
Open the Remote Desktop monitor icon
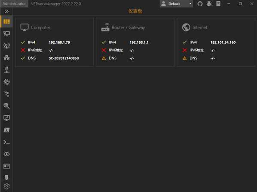(6, 118)
